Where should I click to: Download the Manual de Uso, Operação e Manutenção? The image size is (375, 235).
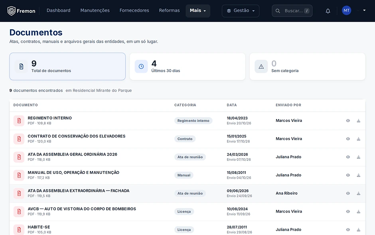click(x=359, y=175)
